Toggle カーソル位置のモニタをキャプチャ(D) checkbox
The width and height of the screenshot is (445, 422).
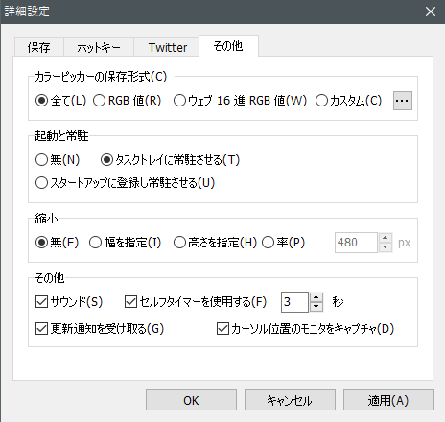[x=305, y=329]
